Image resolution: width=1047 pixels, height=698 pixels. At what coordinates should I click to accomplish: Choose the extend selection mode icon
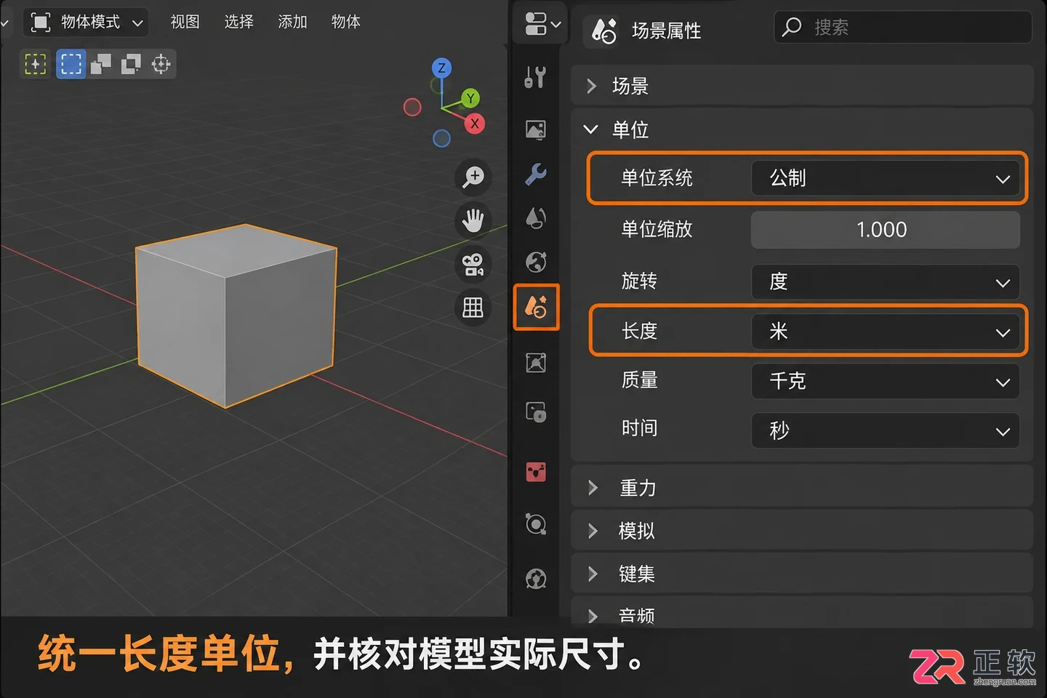point(101,64)
